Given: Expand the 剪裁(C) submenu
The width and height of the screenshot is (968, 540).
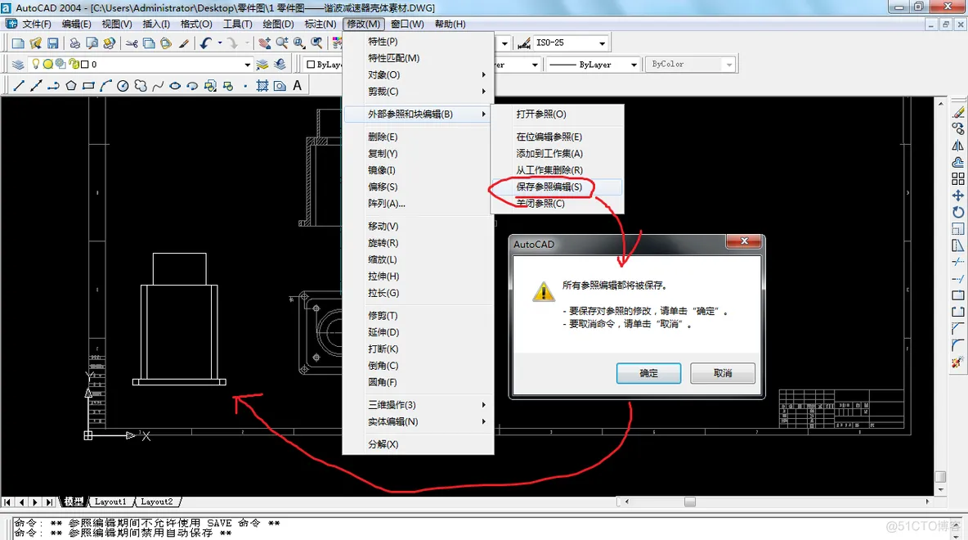Looking at the screenshot, I should pos(418,92).
